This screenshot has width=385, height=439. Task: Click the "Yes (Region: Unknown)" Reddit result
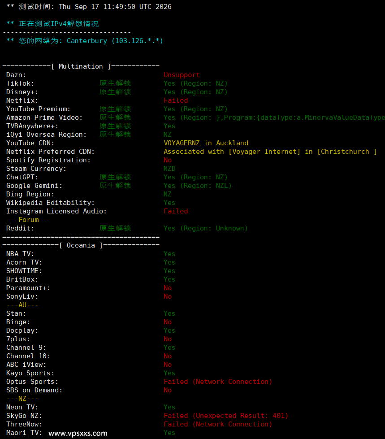pyautogui.click(x=206, y=228)
